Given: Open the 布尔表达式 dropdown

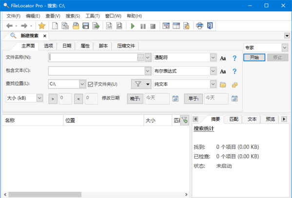Looking at the screenshot, I should tap(213, 71).
